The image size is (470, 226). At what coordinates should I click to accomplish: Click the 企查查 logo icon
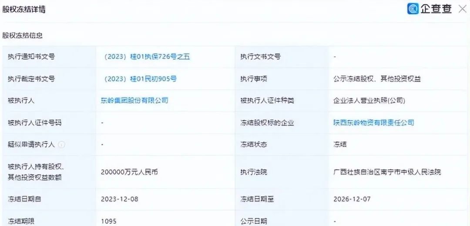tap(413, 9)
